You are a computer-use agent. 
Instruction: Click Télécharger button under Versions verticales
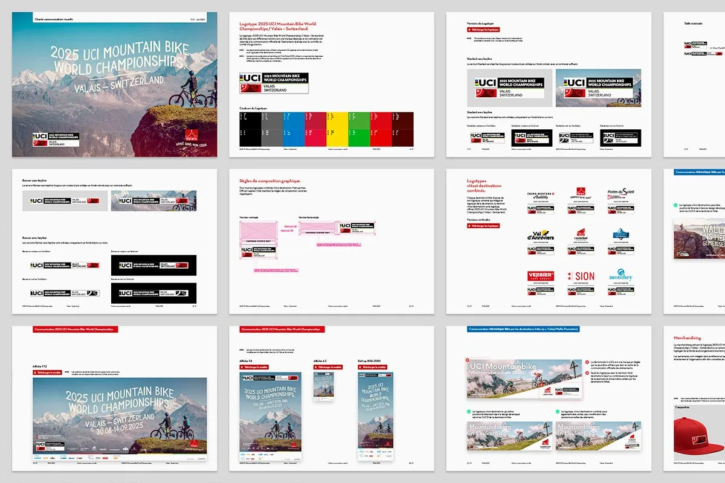[485, 225]
